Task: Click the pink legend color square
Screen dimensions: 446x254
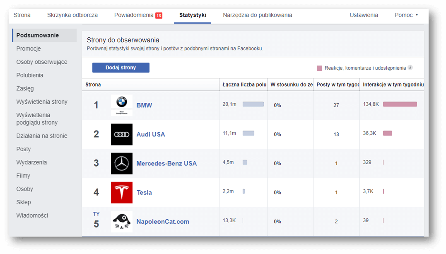Action: click(319, 68)
